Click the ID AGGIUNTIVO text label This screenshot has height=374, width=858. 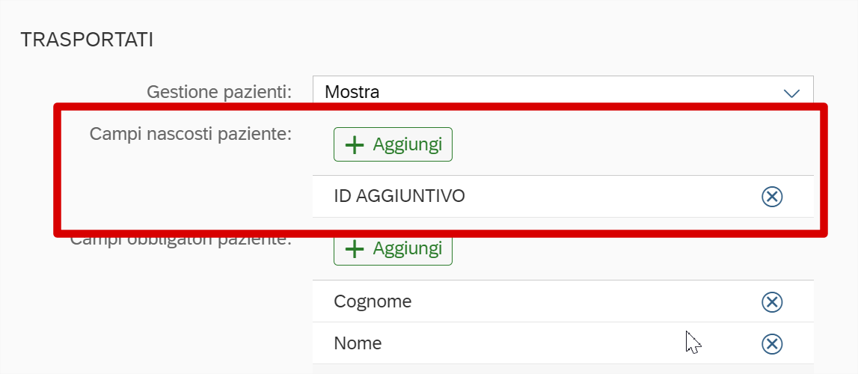399,196
